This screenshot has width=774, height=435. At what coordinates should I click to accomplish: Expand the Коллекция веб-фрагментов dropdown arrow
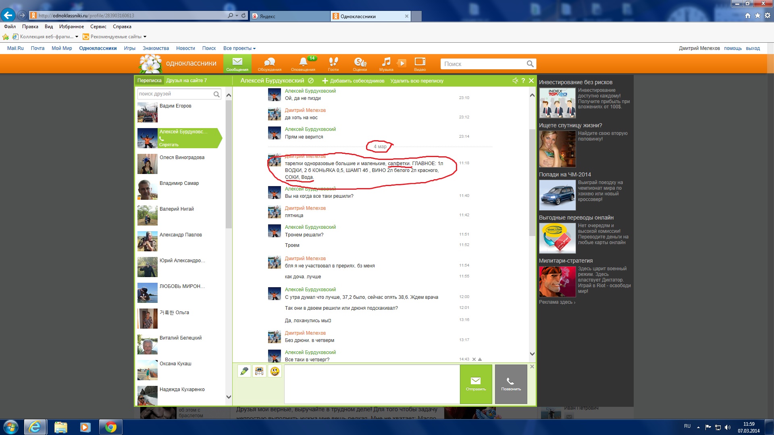coord(77,37)
